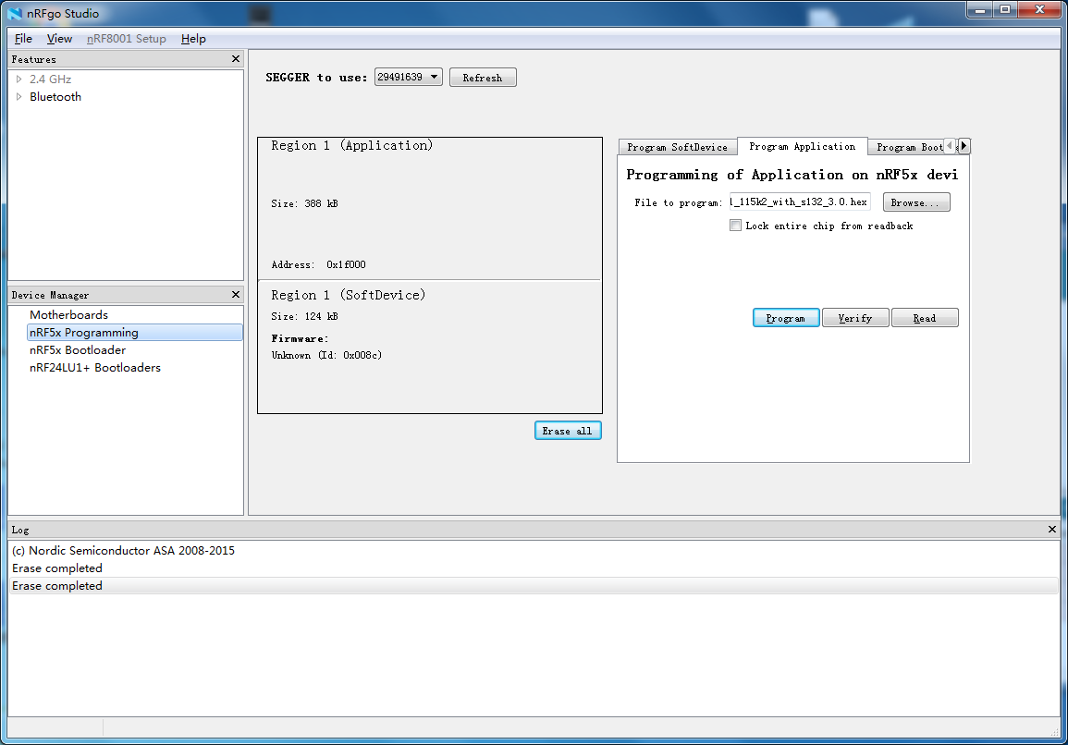Expand the Bluetooth tree node
Screen dimensions: 1068x745
(x=19, y=97)
